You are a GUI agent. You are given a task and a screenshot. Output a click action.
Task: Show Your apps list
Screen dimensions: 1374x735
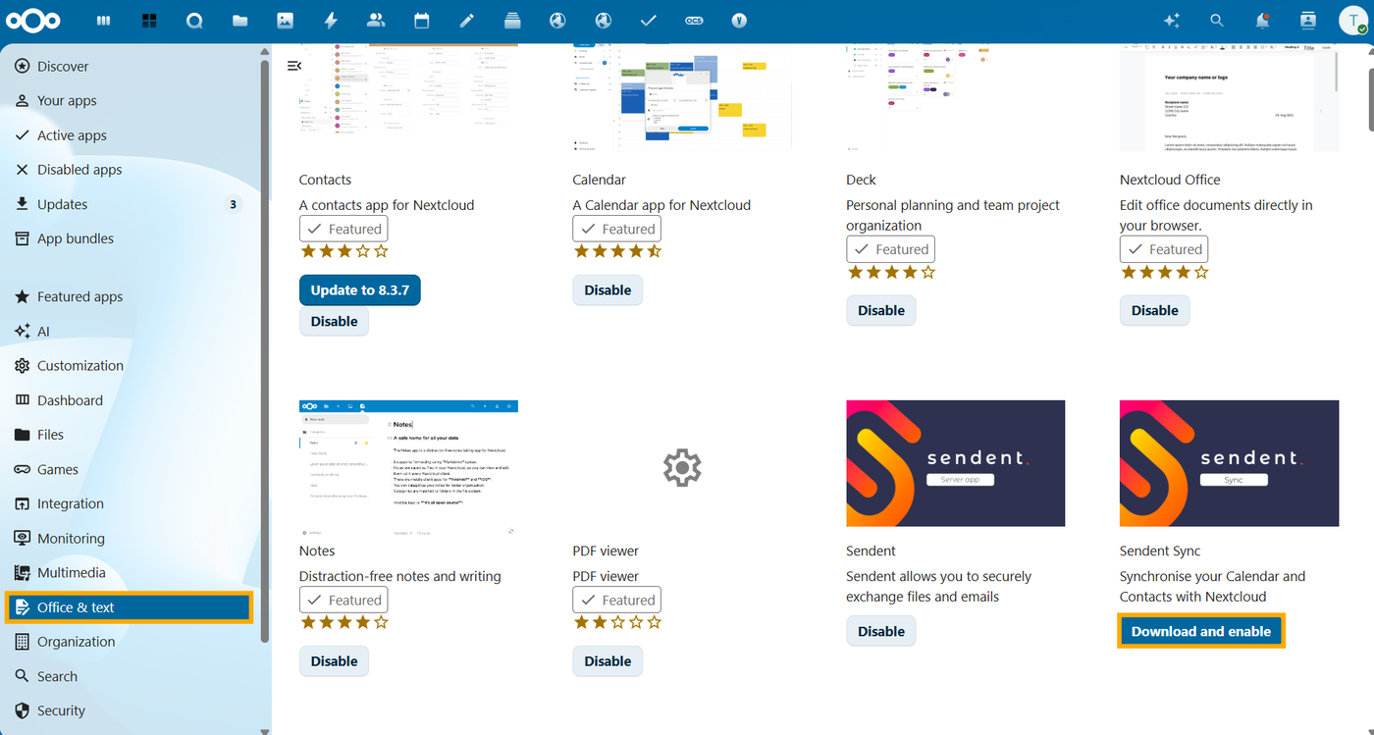(x=130, y=100)
